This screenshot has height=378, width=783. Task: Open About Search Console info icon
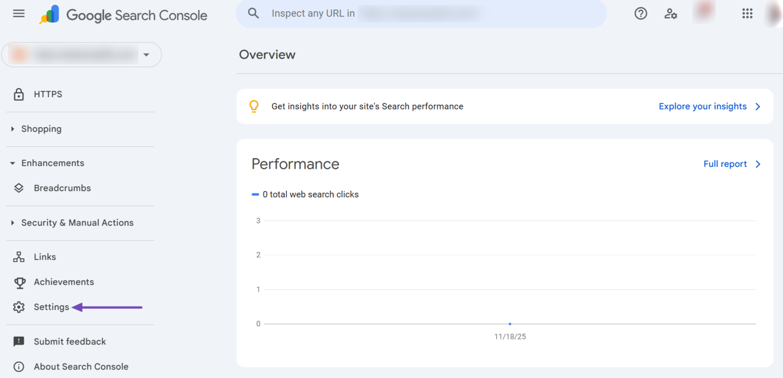click(x=19, y=366)
